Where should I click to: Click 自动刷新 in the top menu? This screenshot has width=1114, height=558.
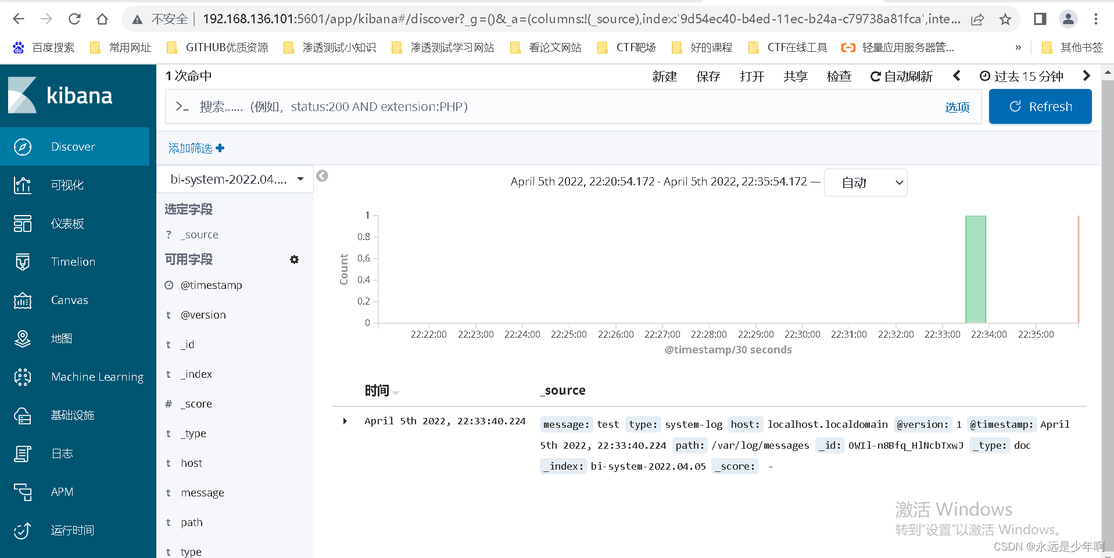pos(901,76)
